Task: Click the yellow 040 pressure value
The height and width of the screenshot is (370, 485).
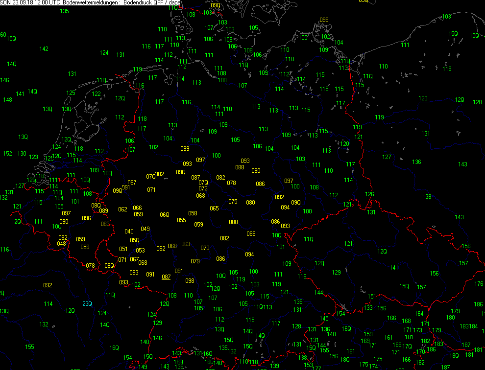Action: 129,231
